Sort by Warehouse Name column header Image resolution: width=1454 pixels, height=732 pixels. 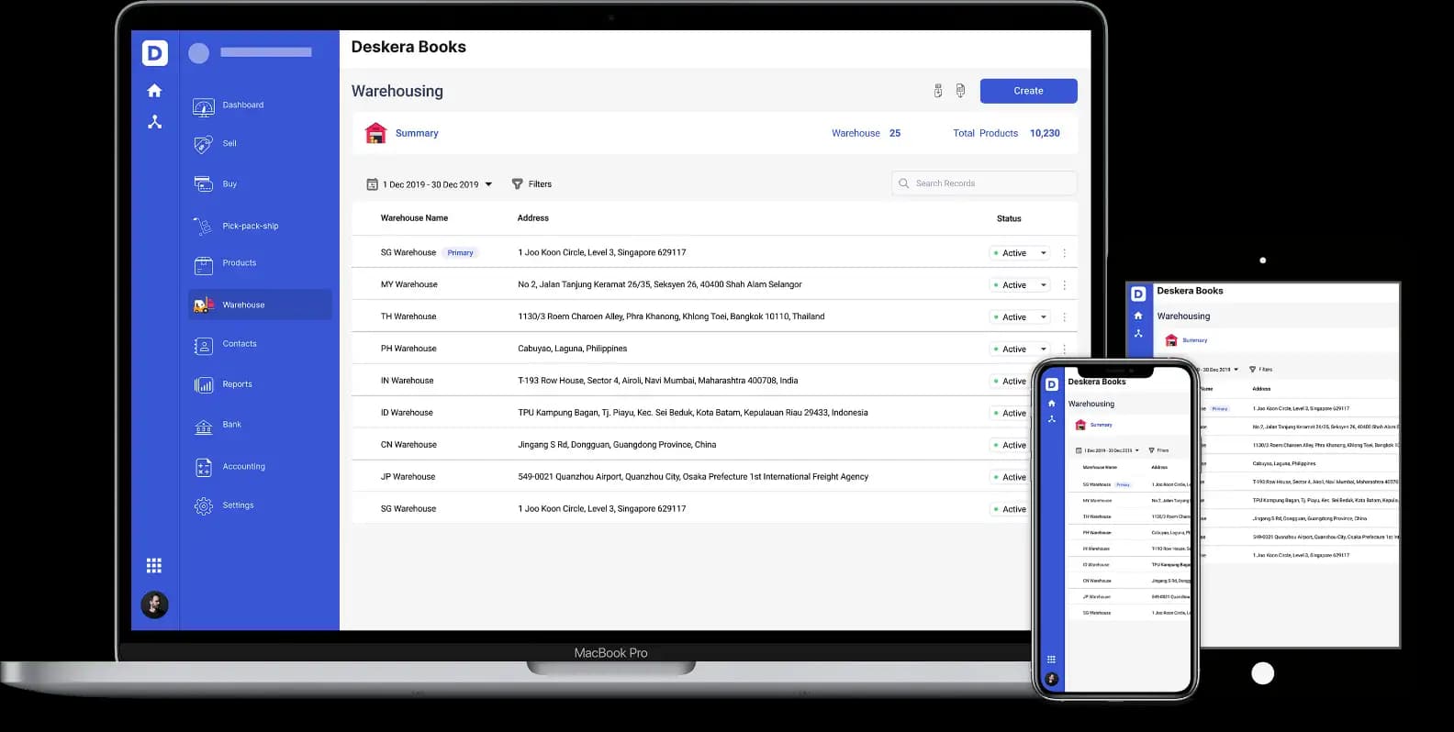point(414,218)
